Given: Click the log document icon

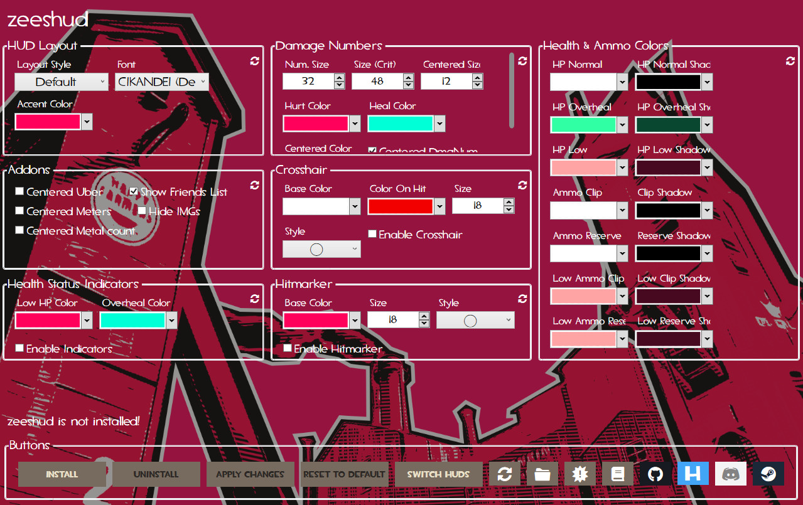Looking at the screenshot, I should (x=617, y=474).
